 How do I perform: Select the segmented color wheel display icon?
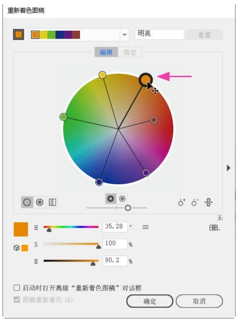40,202
